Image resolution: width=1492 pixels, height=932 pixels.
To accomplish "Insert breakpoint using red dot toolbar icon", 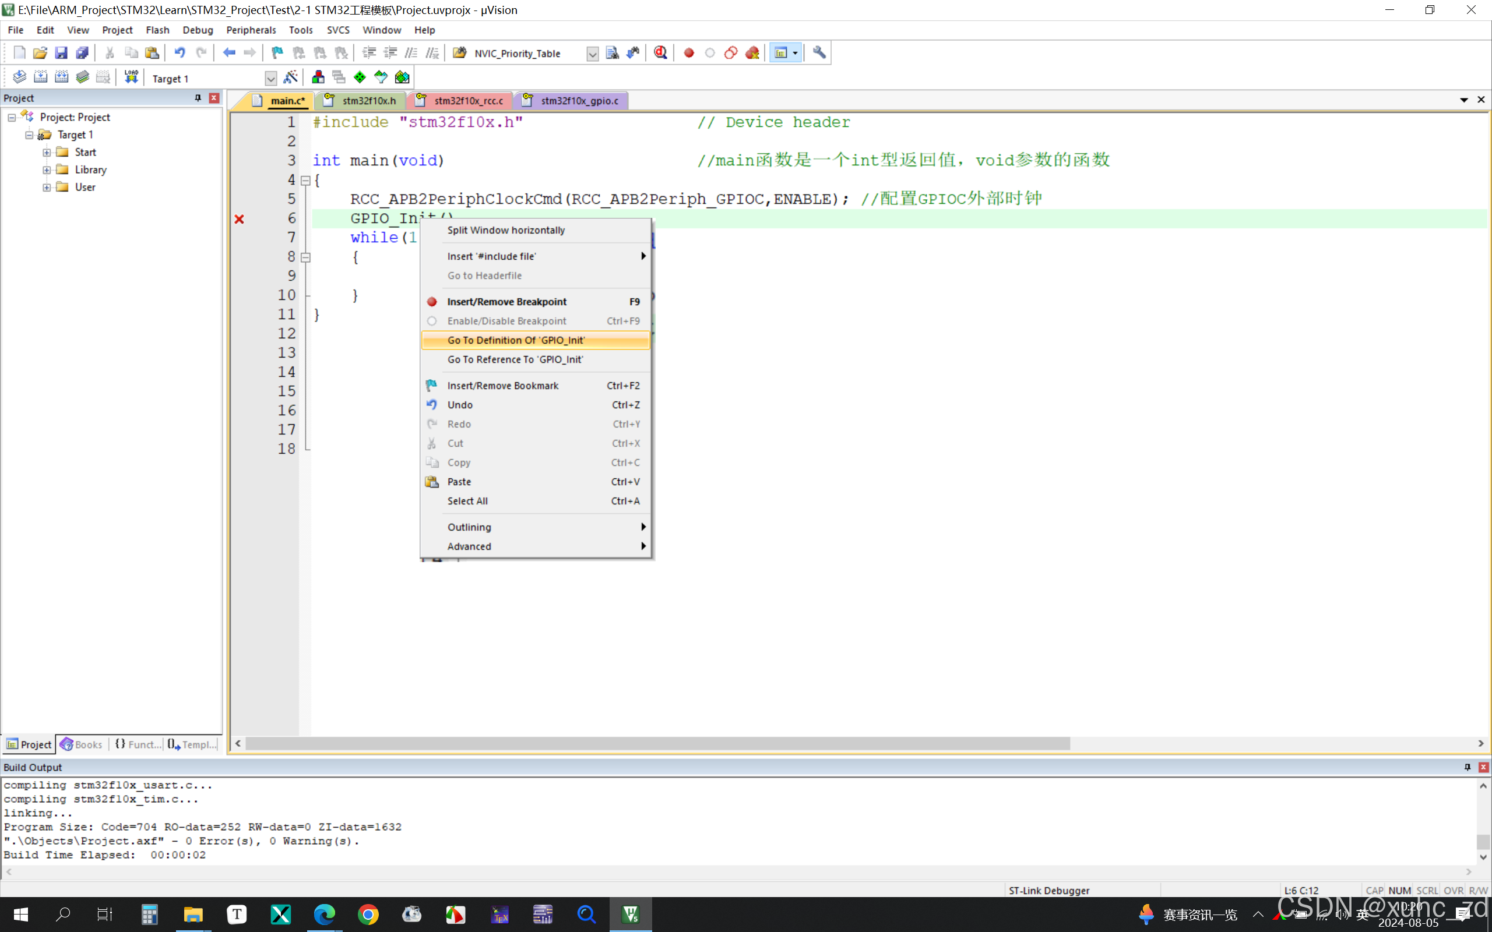I will click(689, 53).
